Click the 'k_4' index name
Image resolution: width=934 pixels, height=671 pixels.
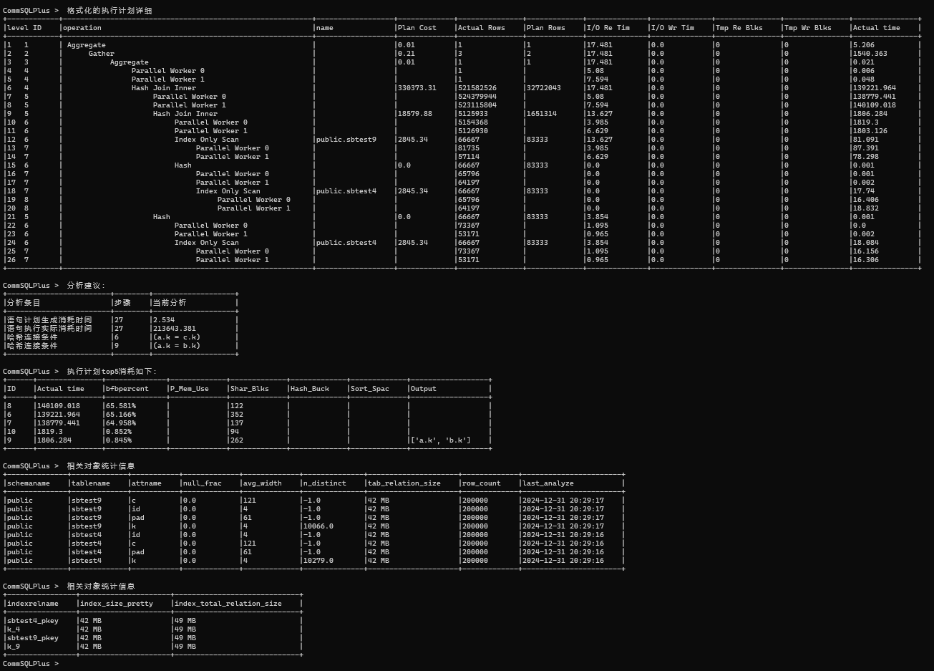[x=14, y=629]
